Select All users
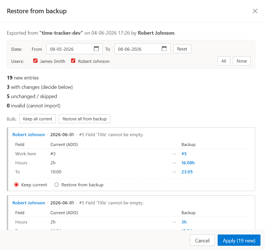Viewport: 265px width, 250px height. [224, 61]
